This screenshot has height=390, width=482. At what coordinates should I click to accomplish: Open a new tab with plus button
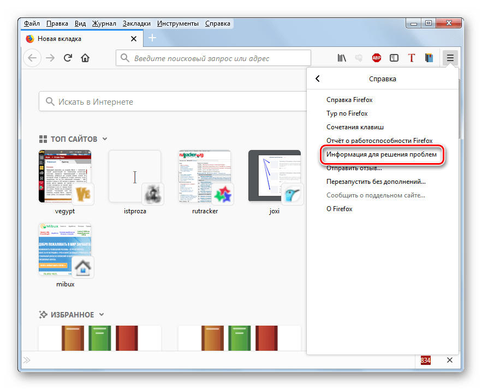tap(152, 38)
